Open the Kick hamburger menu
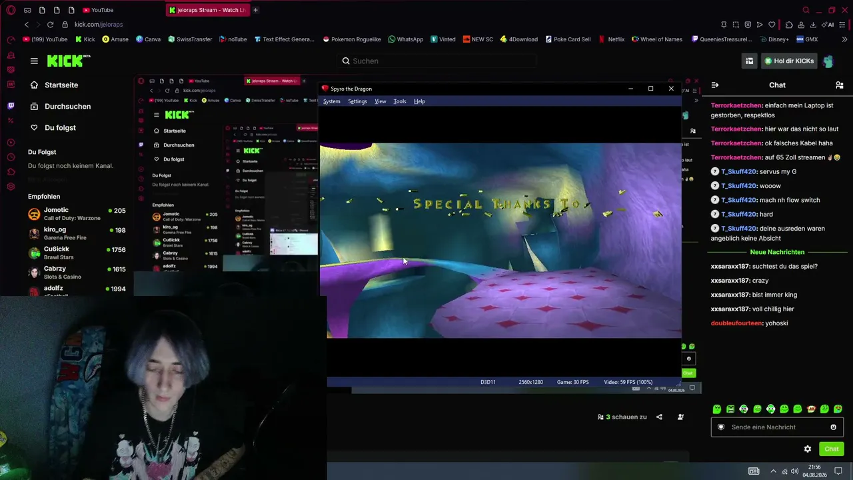853x480 pixels. (34, 61)
